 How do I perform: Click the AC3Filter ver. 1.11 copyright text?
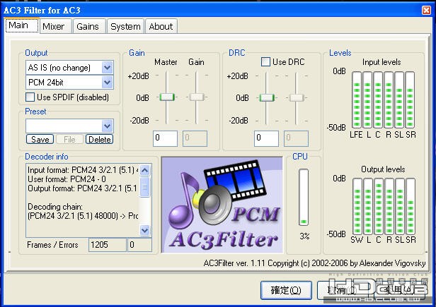pos(314,263)
